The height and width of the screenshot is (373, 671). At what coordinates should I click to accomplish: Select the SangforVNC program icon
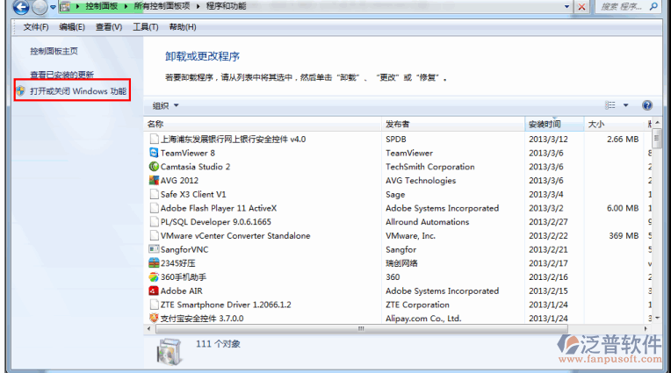click(x=154, y=249)
